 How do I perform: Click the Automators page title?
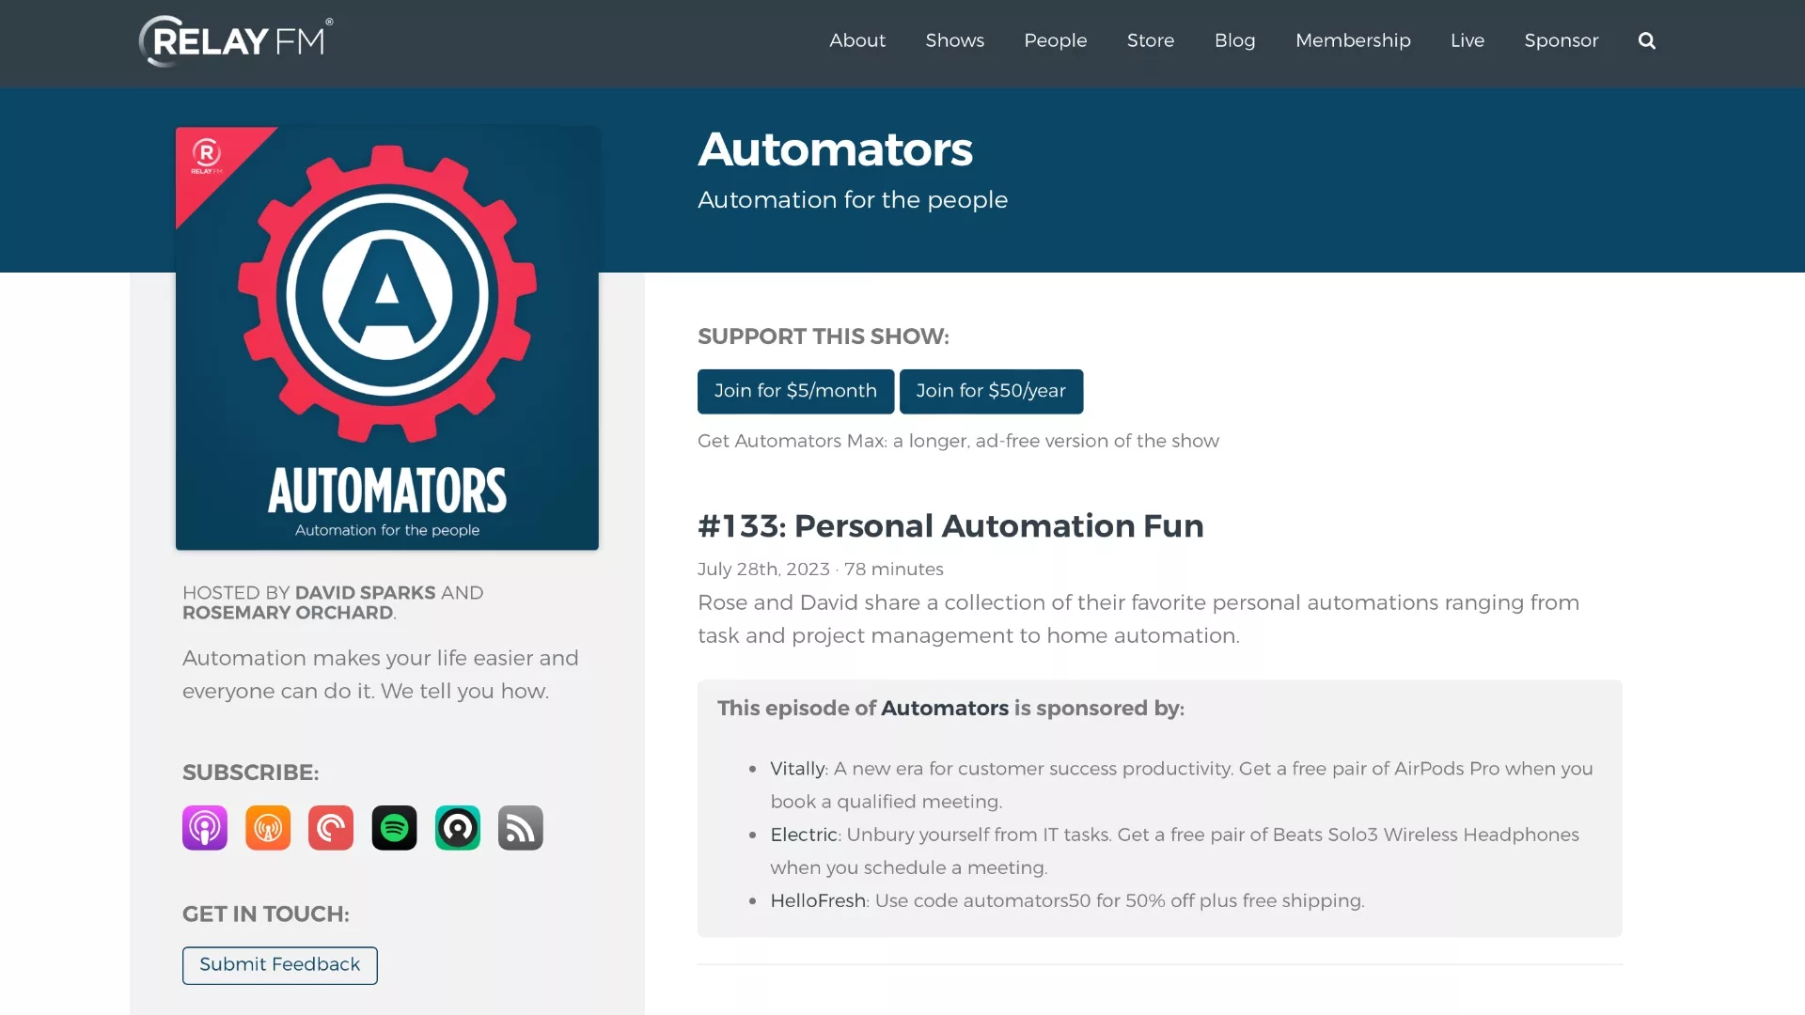[x=835, y=149]
